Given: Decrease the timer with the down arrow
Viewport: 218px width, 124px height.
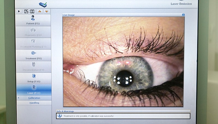Looking at the screenshot, I should tap(47, 11).
